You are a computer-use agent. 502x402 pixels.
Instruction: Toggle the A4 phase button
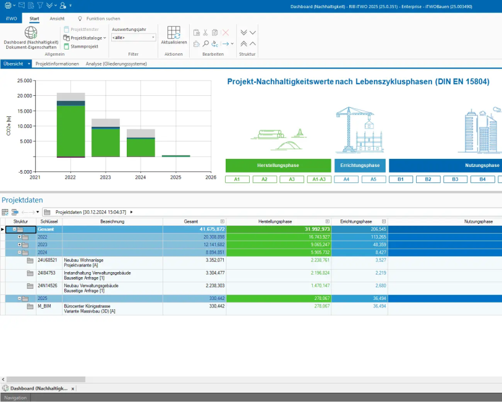346,179
